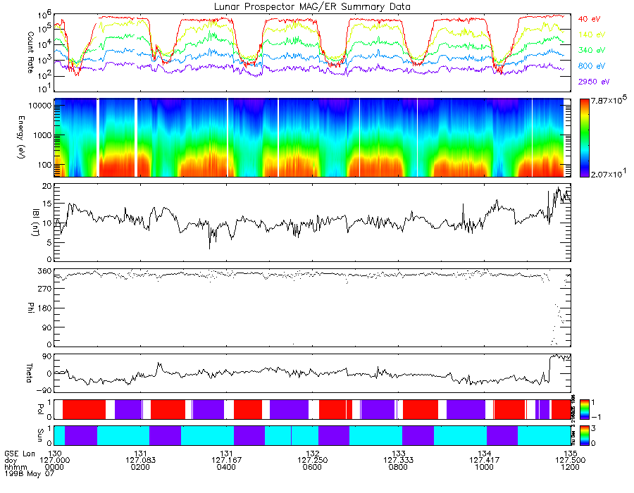634x493 pixels.
Task: Click the first red Pol segment at 0000
Action: pyautogui.click(x=84, y=409)
